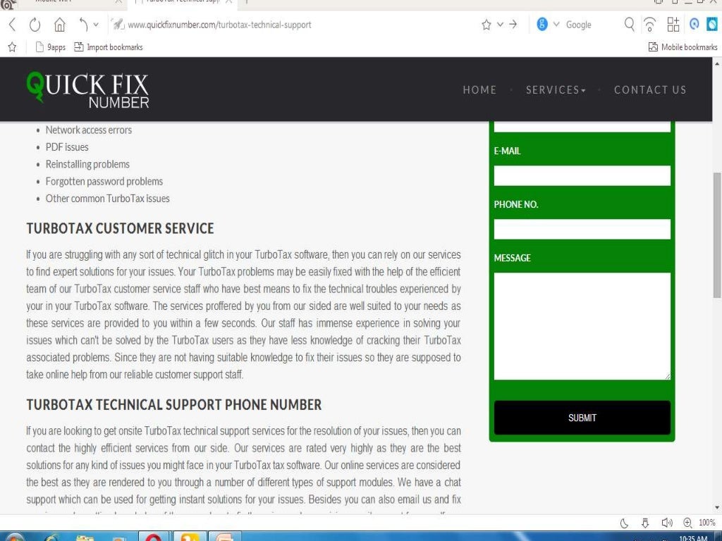The height and width of the screenshot is (541, 722).
Task: Expand the SERVICES menu
Action: [x=556, y=89]
